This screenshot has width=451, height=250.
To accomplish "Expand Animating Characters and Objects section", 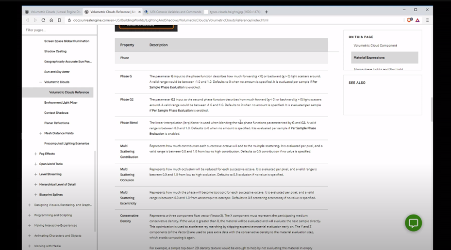I will pos(29,235).
